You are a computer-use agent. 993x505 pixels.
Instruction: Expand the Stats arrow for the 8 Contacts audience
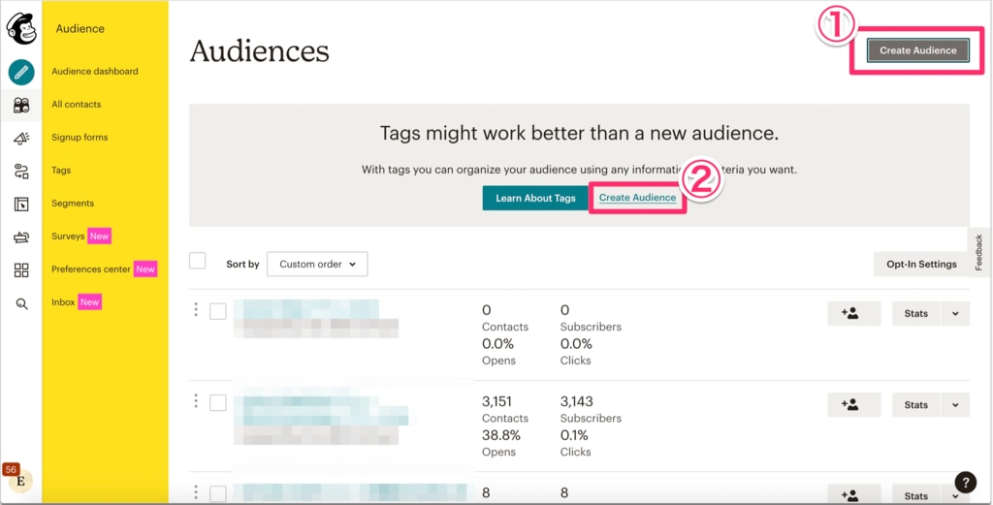click(955, 495)
